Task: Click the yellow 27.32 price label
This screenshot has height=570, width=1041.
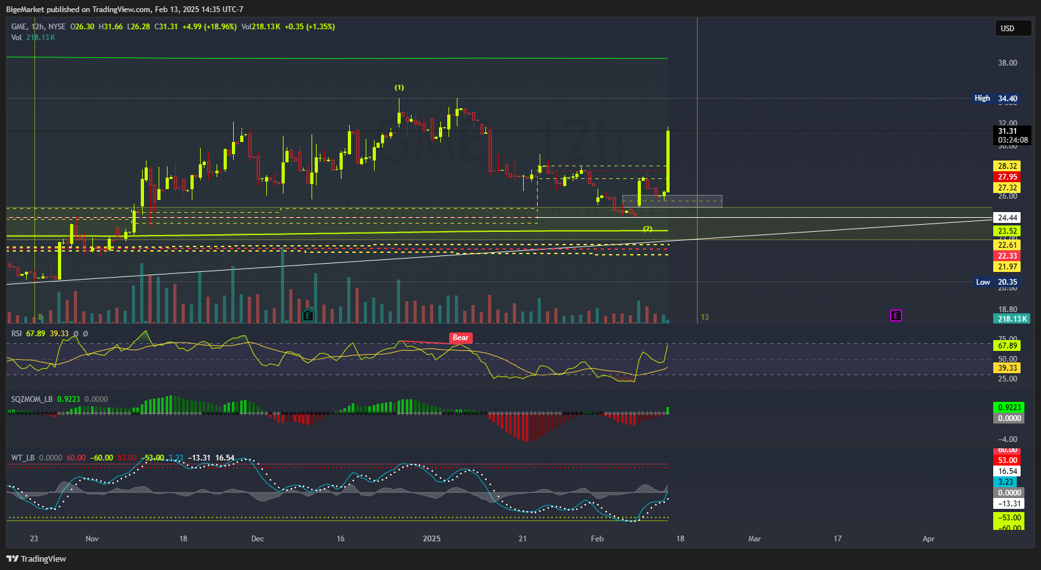Action: click(x=1007, y=188)
